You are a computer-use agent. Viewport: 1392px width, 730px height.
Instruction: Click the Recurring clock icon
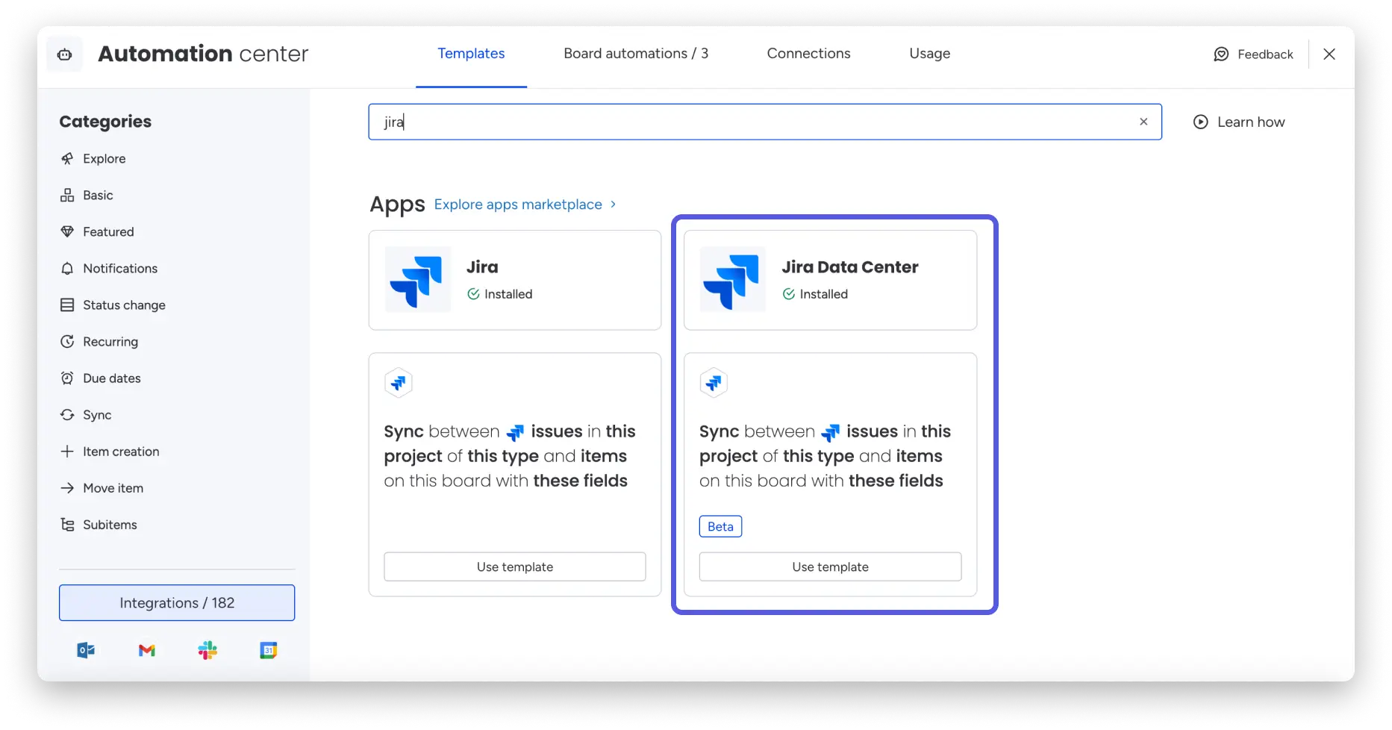click(67, 341)
